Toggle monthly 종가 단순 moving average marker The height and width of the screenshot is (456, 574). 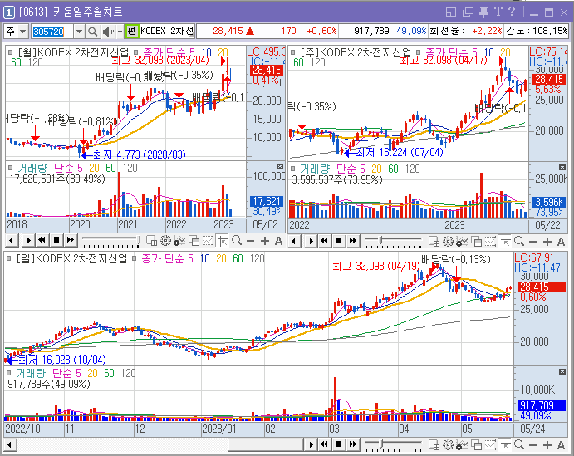click(135, 52)
